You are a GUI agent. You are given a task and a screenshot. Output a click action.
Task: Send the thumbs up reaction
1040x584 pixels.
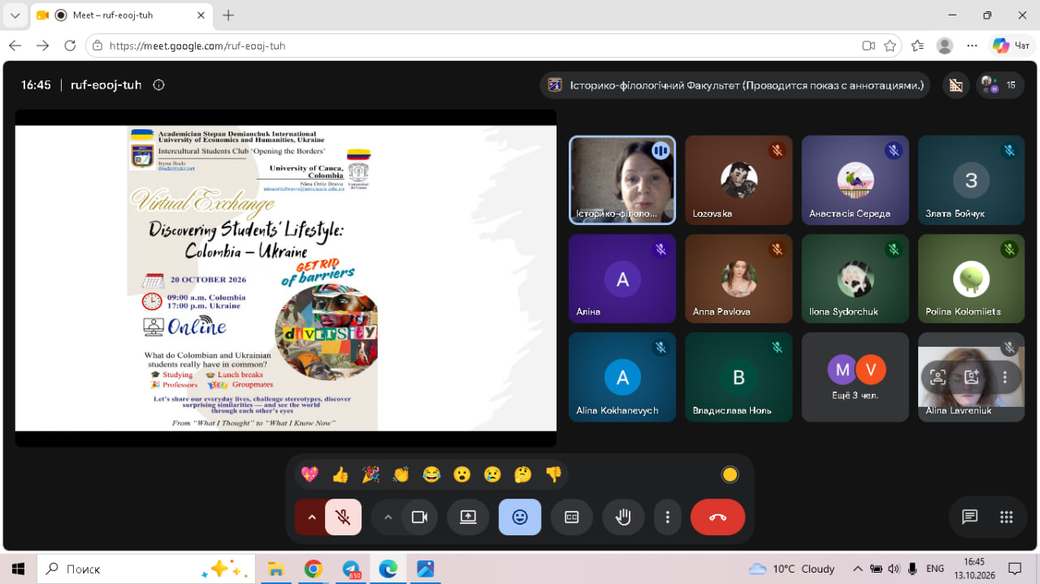340,474
